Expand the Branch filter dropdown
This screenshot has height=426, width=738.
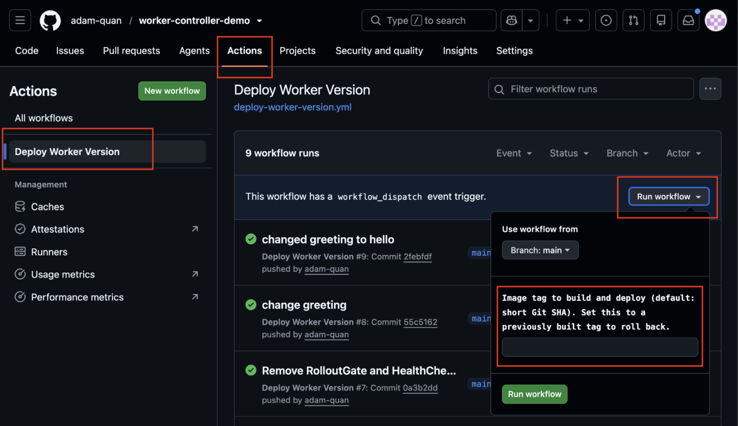click(x=627, y=153)
